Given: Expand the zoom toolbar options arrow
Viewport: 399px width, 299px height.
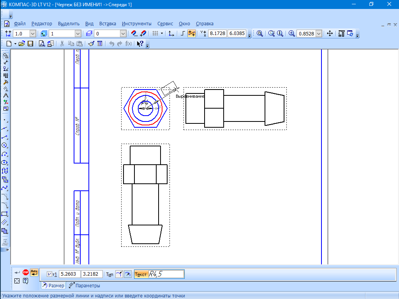Looking at the screenshot, I should pyautogui.click(x=358, y=36).
